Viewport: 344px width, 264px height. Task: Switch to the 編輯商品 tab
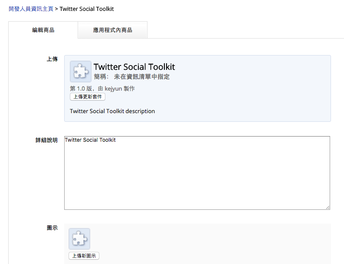coord(43,30)
